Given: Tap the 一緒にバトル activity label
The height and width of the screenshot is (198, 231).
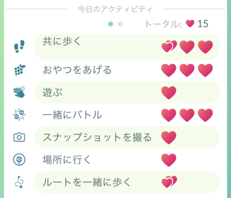Looking at the screenshot, I should click(x=72, y=115).
